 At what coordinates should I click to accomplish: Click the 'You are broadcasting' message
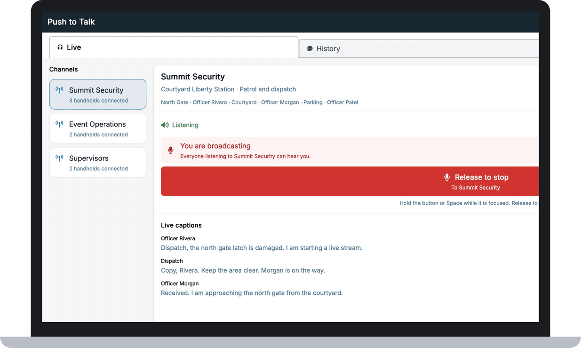pyautogui.click(x=215, y=146)
